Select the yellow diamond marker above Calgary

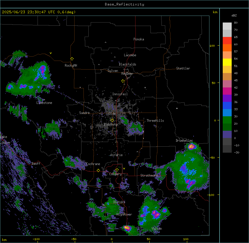coord(117,170)
